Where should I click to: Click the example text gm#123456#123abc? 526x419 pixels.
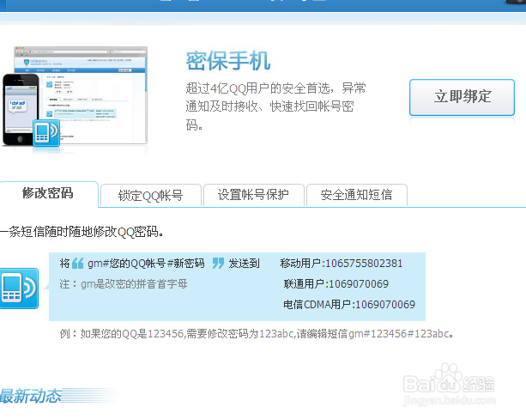398,334
